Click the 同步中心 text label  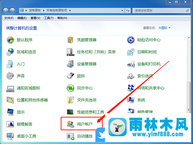coord(85,88)
